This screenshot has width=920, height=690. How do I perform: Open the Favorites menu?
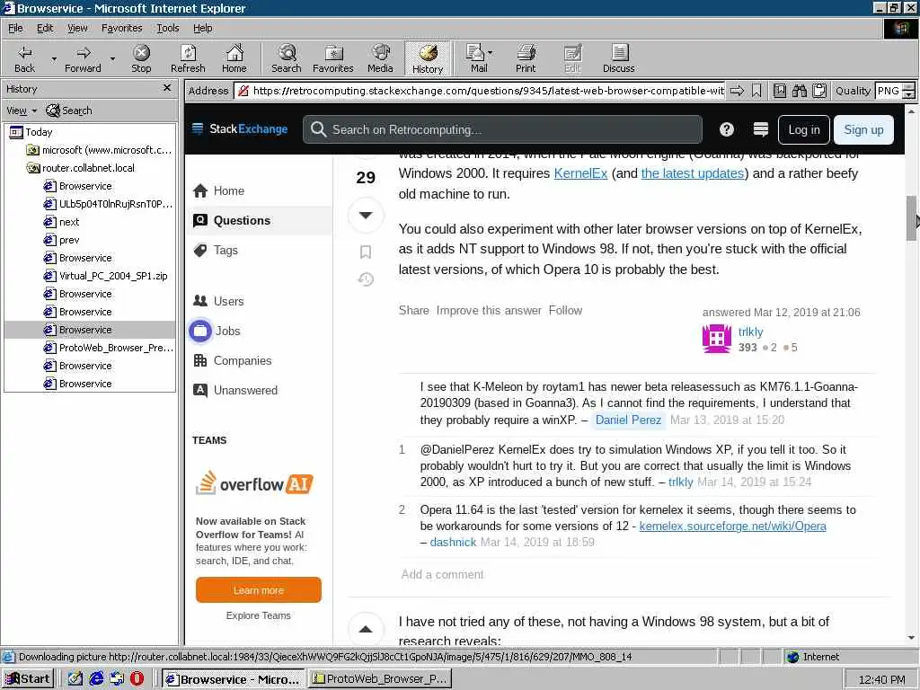pyautogui.click(x=121, y=28)
